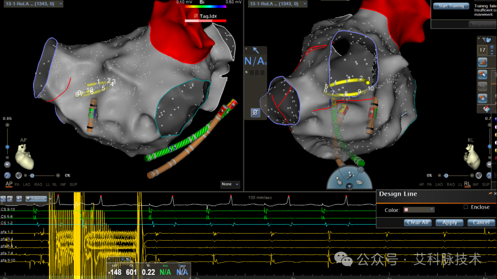Switch left view to LAO projection
The image size is (497, 279).
click(x=27, y=184)
